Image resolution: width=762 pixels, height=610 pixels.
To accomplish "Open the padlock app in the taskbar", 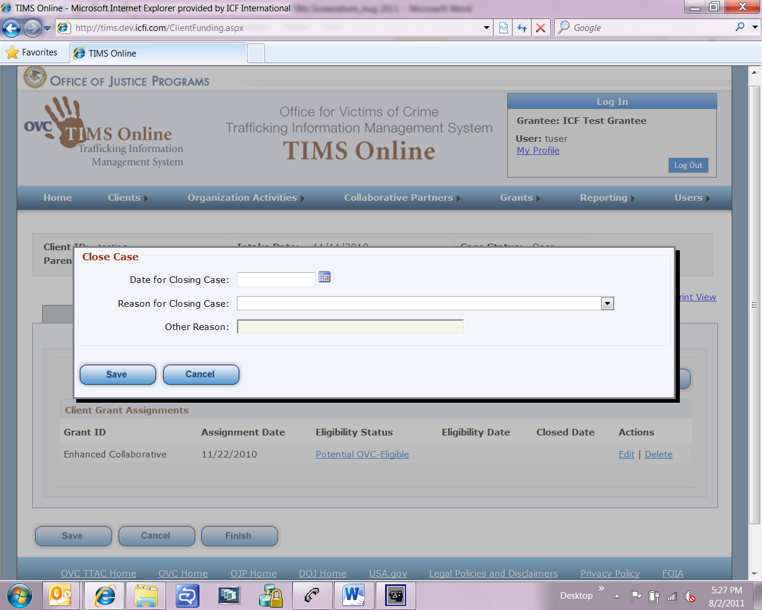I will point(271,595).
